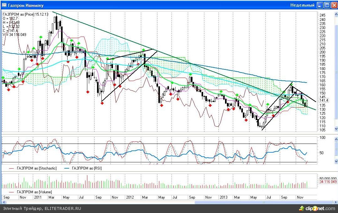This screenshot has height=213, width=338.
Task: Select the ГАЗПРОМ ао [Stochastic] legend entry
Action: coord(37,168)
